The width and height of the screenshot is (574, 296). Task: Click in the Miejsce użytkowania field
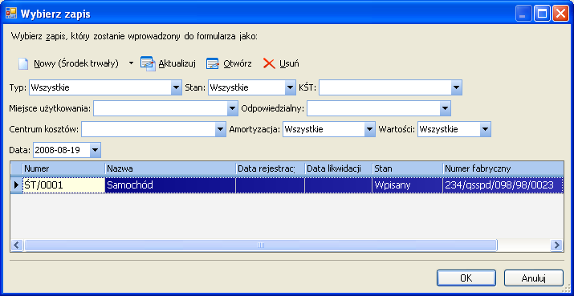coord(161,108)
